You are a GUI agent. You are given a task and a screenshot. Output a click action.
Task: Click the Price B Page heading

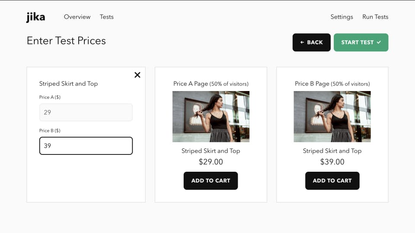pyautogui.click(x=332, y=84)
